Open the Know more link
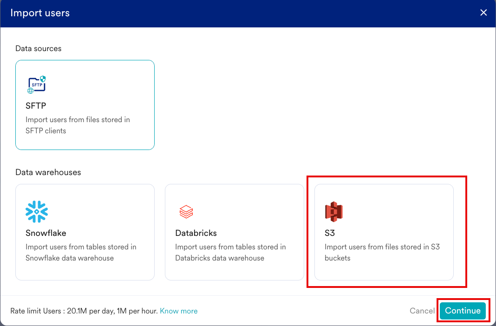496x326 pixels. point(179,311)
